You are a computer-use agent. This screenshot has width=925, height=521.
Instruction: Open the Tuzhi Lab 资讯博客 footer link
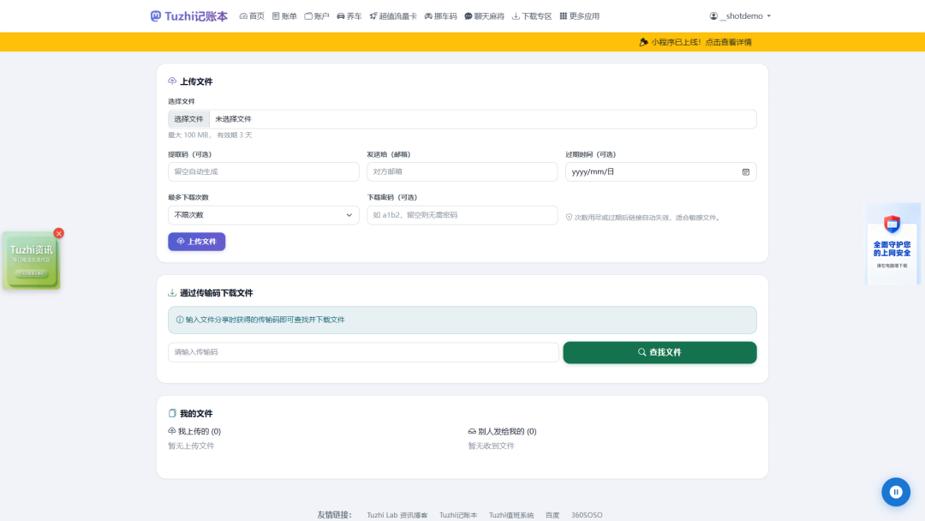397,515
